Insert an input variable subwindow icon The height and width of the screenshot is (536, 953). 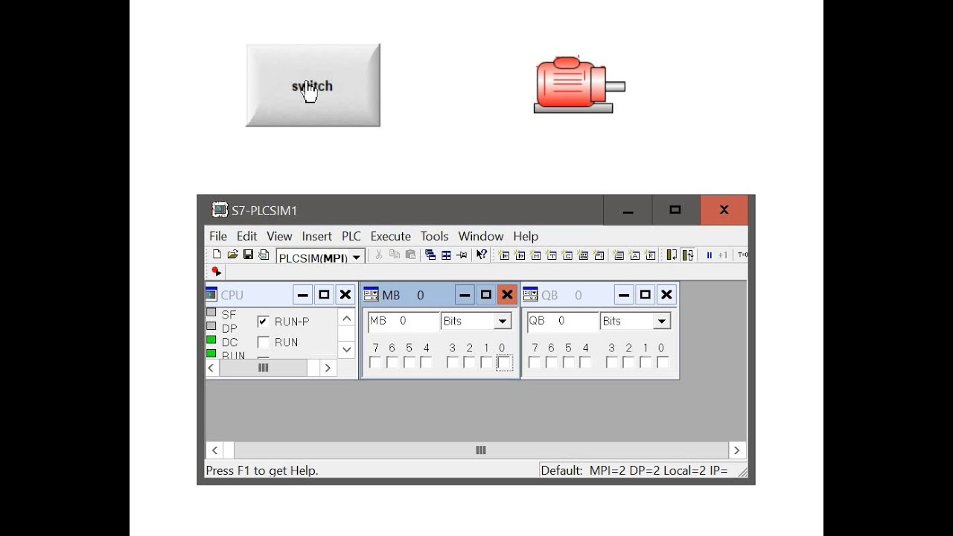pyautogui.click(x=504, y=255)
